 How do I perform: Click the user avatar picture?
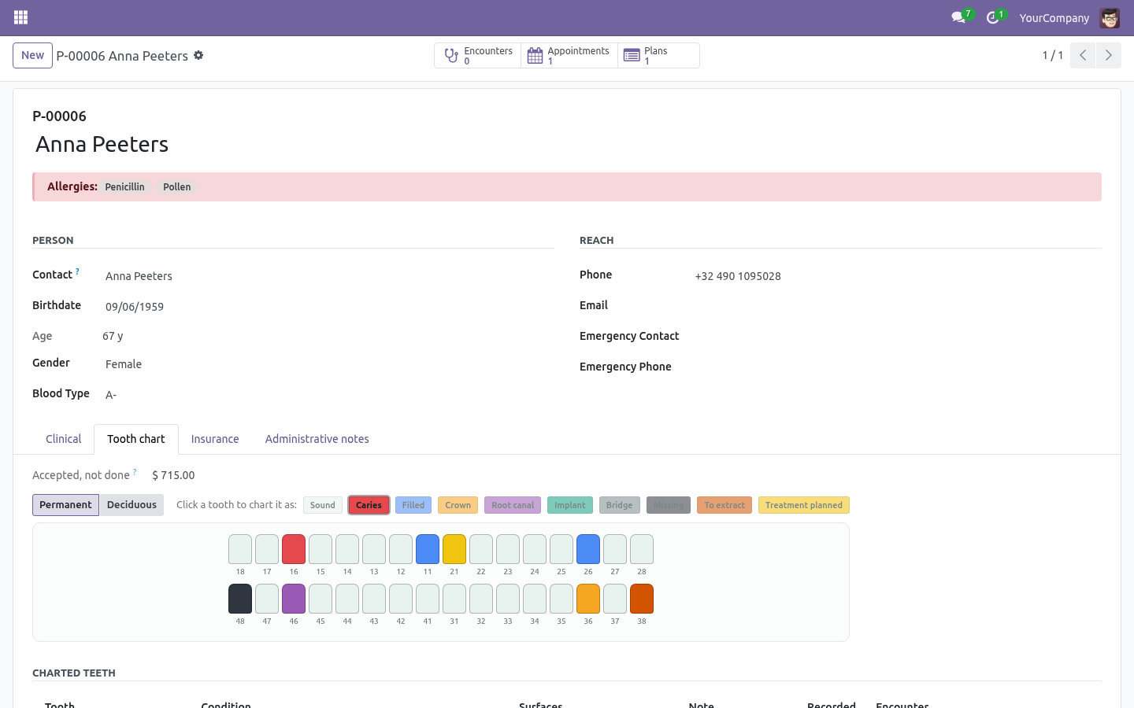(x=1110, y=17)
